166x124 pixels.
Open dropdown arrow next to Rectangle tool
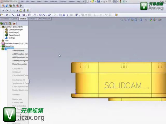click(21, 15)
